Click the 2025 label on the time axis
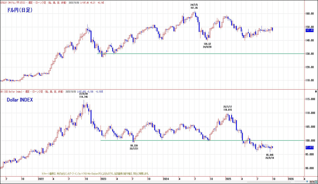The width and height of the screenshot is (318, 184). [228, 179]
